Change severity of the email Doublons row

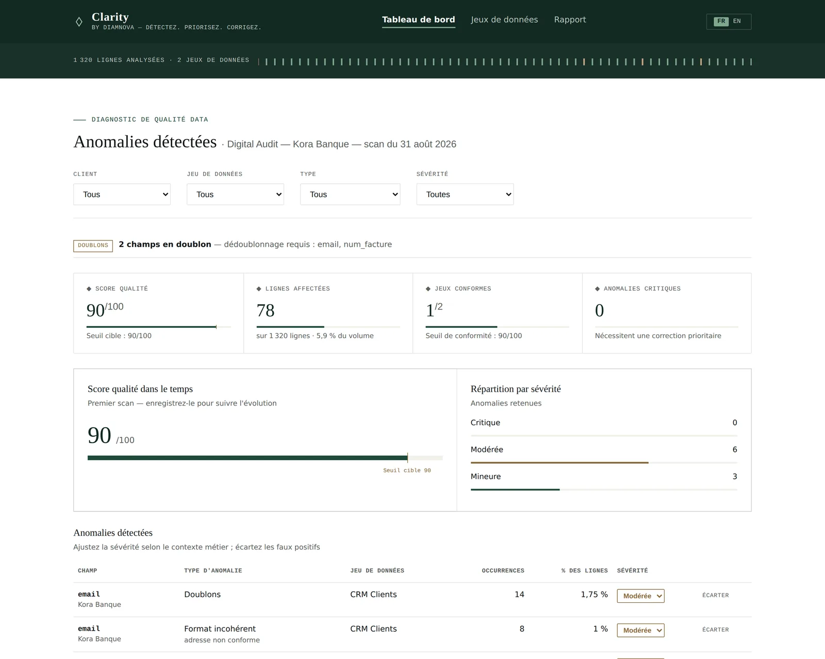[x=640, y=596]
